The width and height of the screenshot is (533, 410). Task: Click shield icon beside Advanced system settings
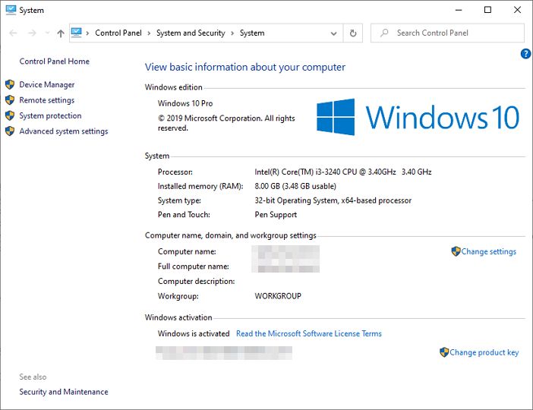(10, 131)
